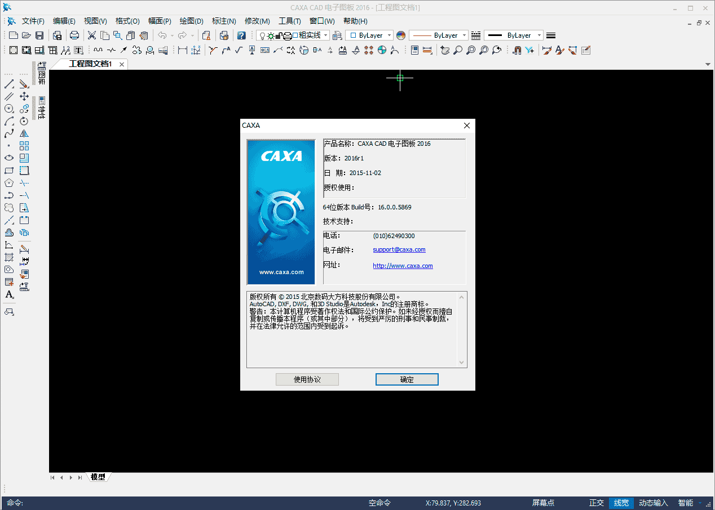
Task: Select the Line drawing tool
Action: 8,84
